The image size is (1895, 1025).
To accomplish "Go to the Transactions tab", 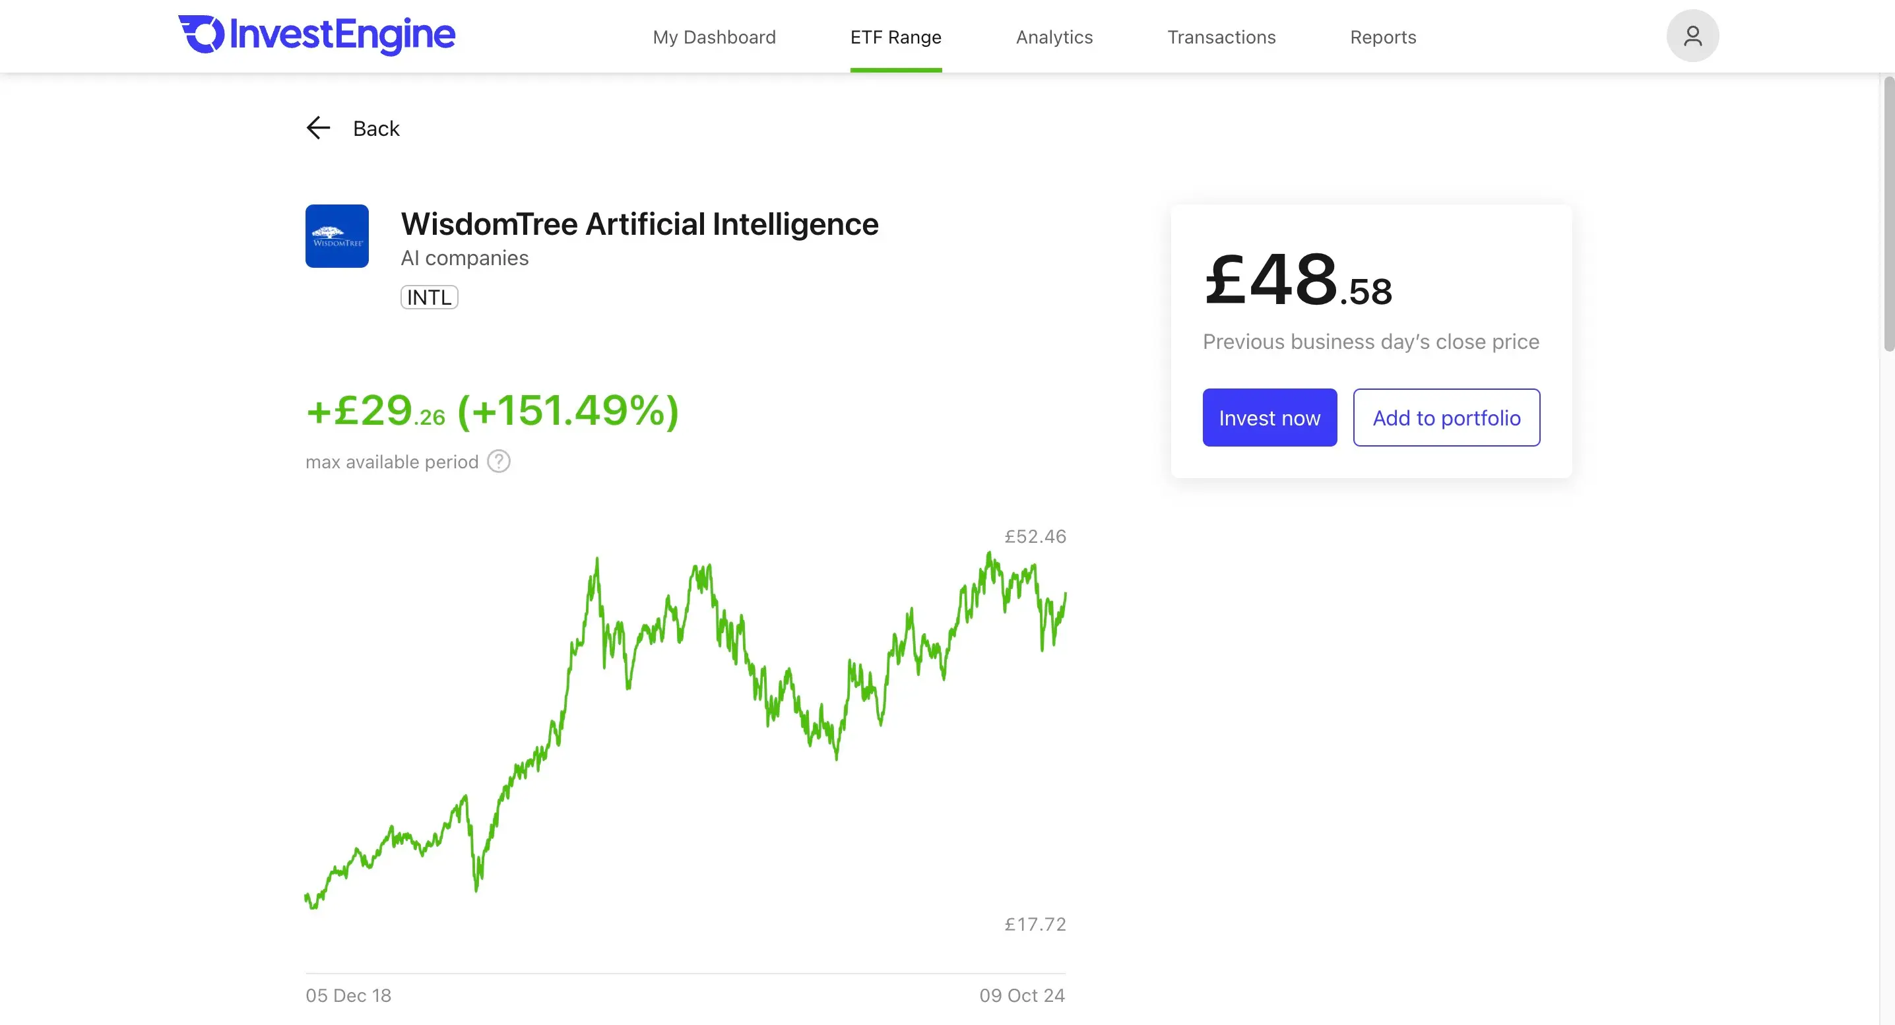I will 1221,37.
